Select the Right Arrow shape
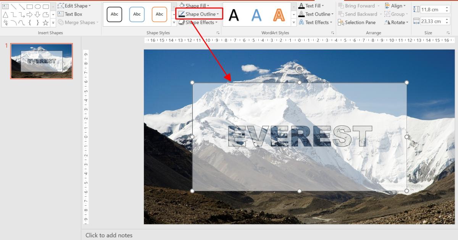Viewport: 458px width, 240px height. click(x=30, y=15)
